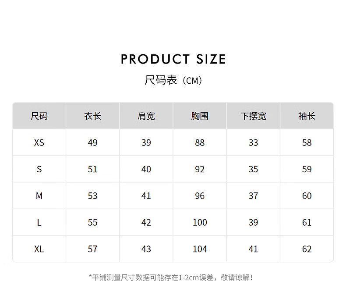Click the S size row label
The image size is (346, 281).
39,169
